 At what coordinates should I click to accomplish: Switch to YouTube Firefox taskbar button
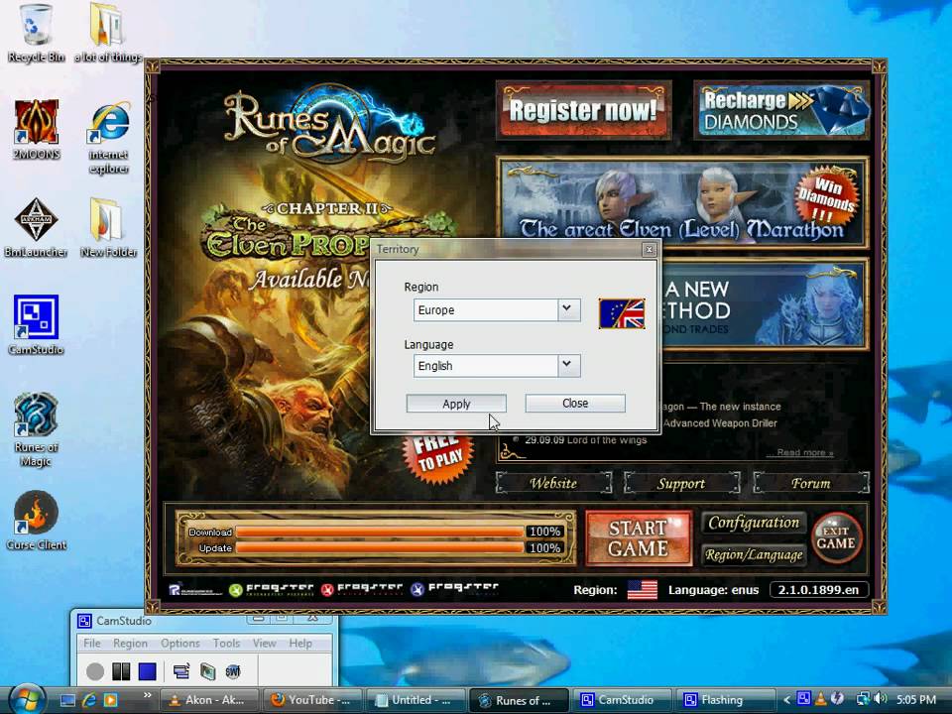point(312,700)
